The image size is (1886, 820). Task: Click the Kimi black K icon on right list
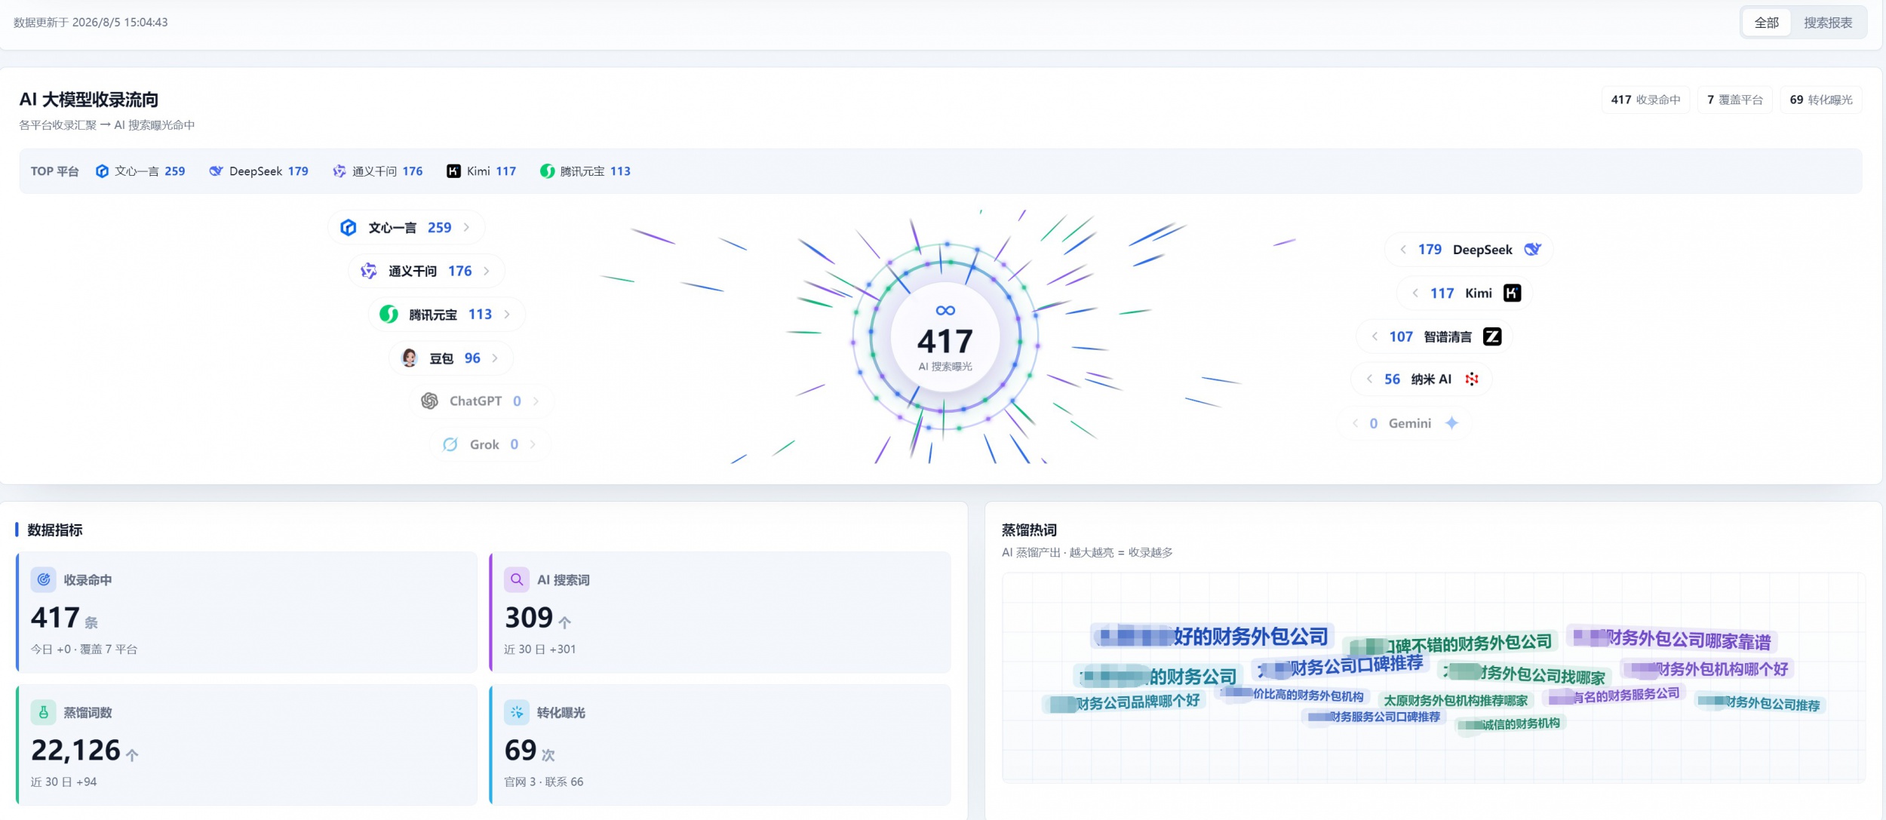tap(1513, 293)
